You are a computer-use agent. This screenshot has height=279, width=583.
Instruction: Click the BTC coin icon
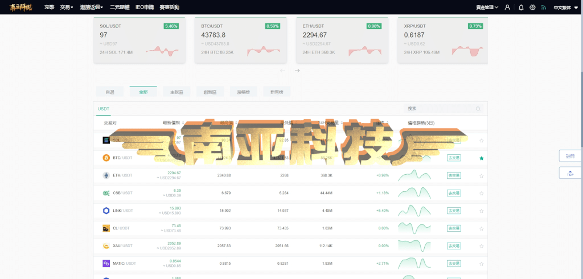coord(106,158)
